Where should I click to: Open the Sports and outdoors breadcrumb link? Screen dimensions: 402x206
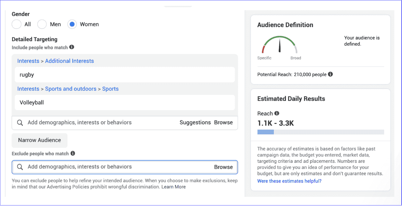71,89
